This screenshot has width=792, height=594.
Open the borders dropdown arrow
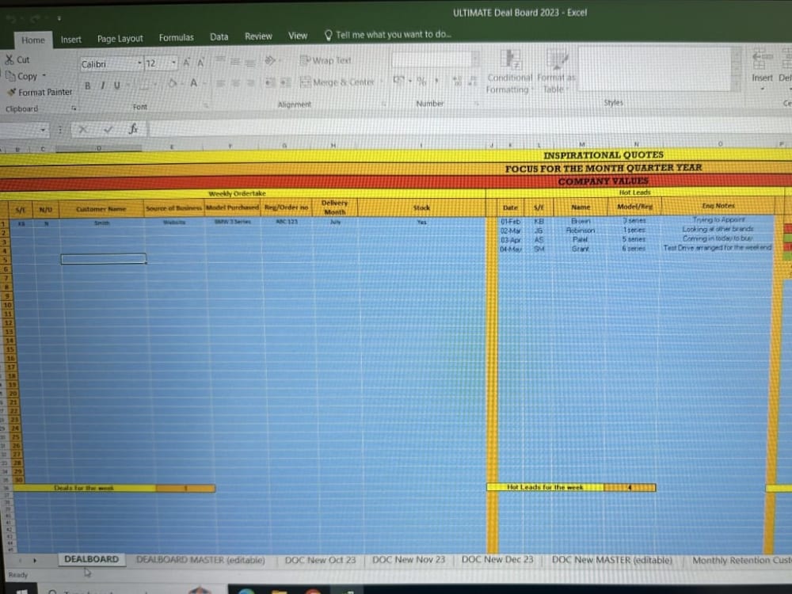pyautogui.click(x=154, y=85)
